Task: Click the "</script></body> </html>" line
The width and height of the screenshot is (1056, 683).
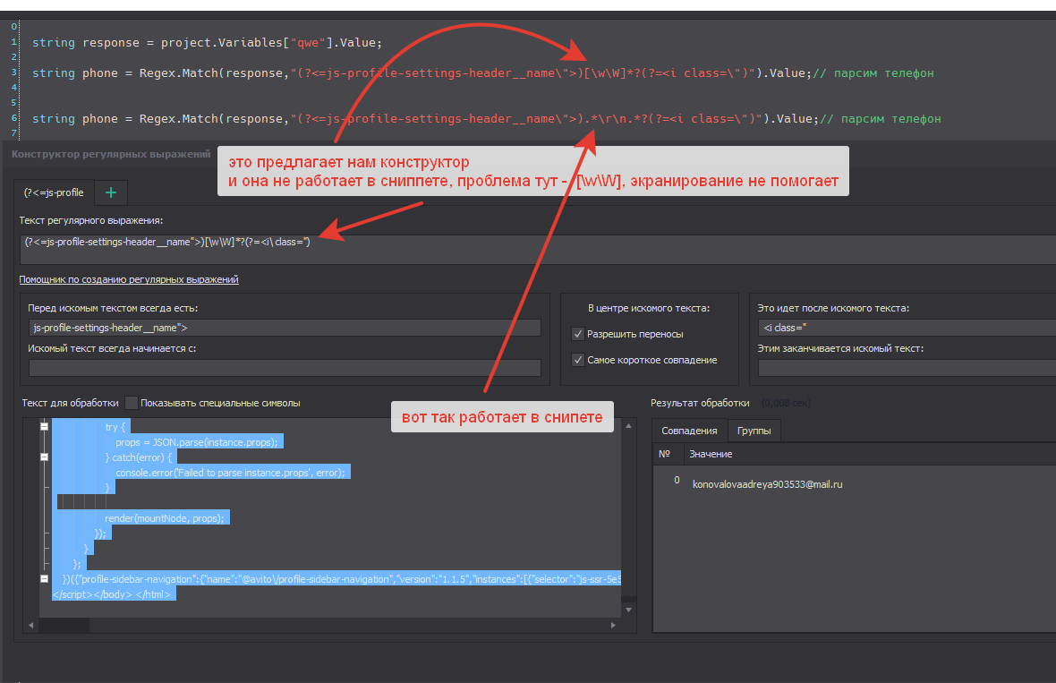Action: pyautogui.click(x=112, y=594)
